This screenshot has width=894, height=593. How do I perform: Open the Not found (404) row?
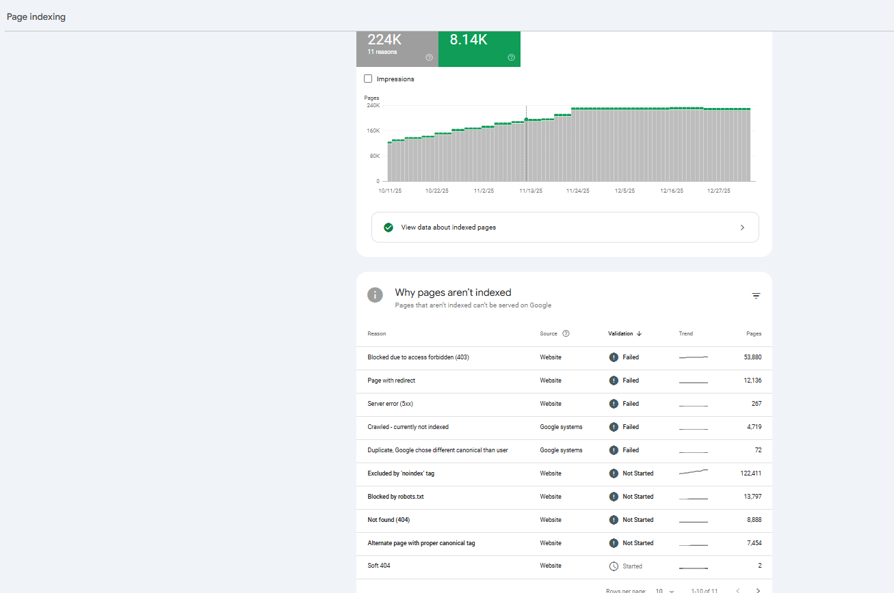(564, 520)
